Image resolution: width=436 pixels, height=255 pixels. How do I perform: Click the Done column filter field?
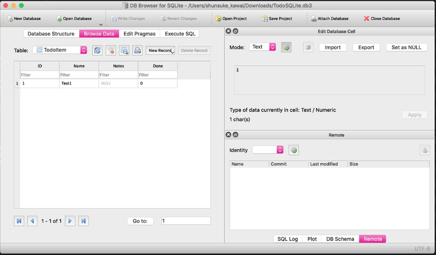point(158,75)
